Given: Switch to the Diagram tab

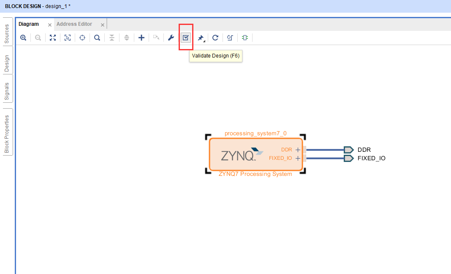Looking at the screenshot, I should pyautogui.click(x=29, y=24).
